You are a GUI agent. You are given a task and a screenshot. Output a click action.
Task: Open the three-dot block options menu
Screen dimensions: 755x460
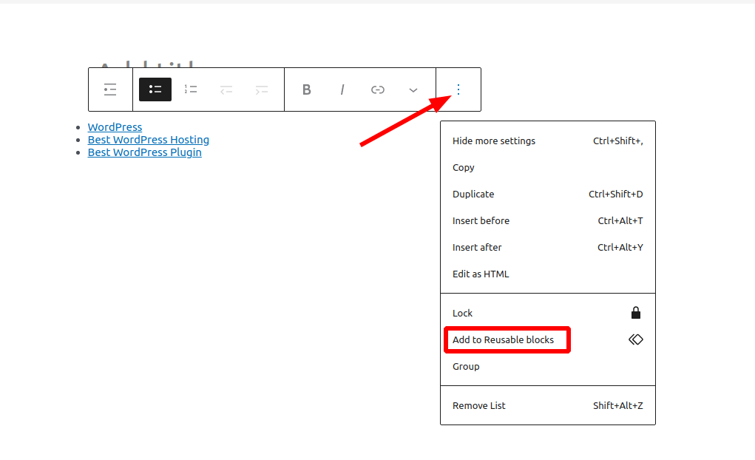click(458, 89)
